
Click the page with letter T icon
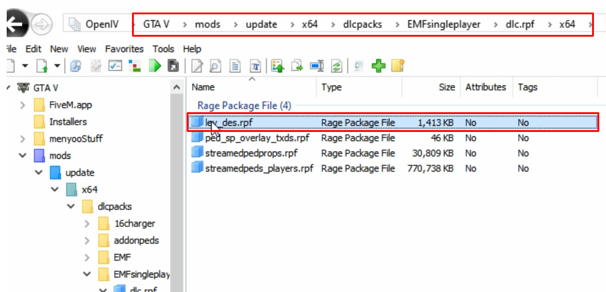point(255,66)
